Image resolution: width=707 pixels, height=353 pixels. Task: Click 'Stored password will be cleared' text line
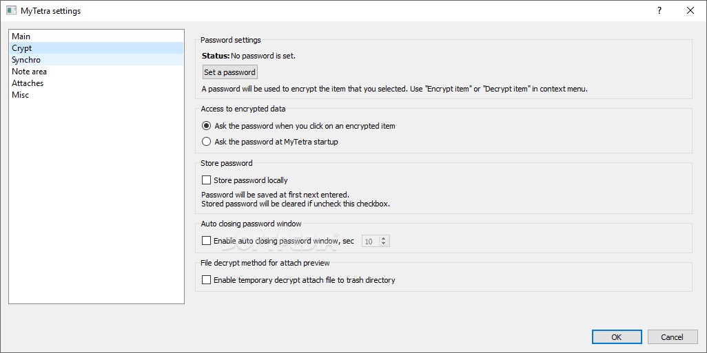click(x=296, y=204)
